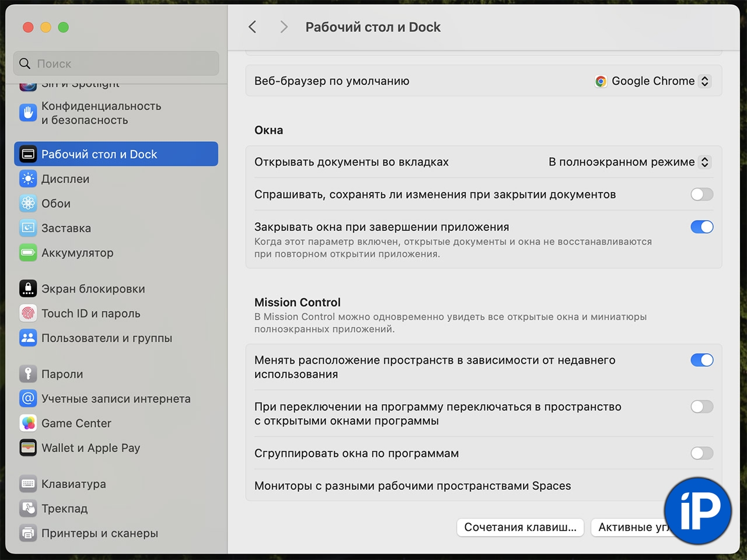
Task: Click the Пользователи и группы people icon
Action: click(28, 338)
